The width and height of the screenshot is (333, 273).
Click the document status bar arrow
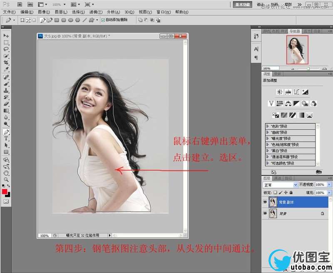coord(109,235)
